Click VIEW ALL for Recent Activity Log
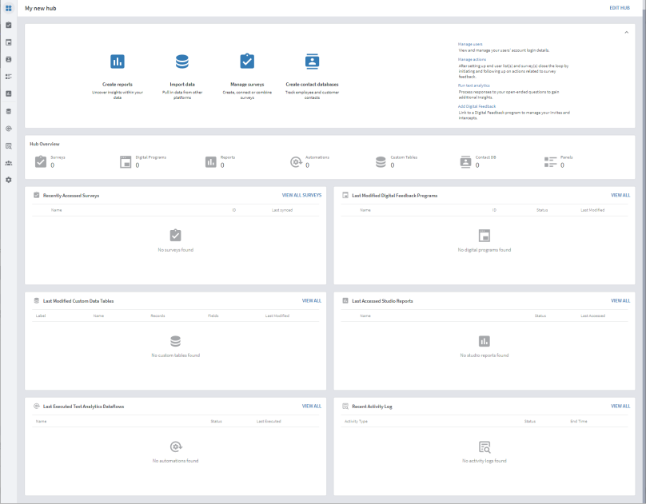The image size is (646, 504). point(620,406)
